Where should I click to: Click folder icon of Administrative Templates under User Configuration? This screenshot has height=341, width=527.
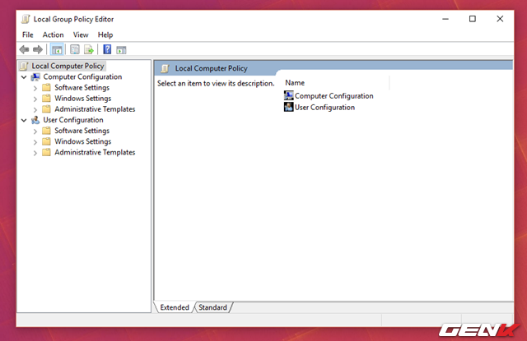(x=46, y=153)
